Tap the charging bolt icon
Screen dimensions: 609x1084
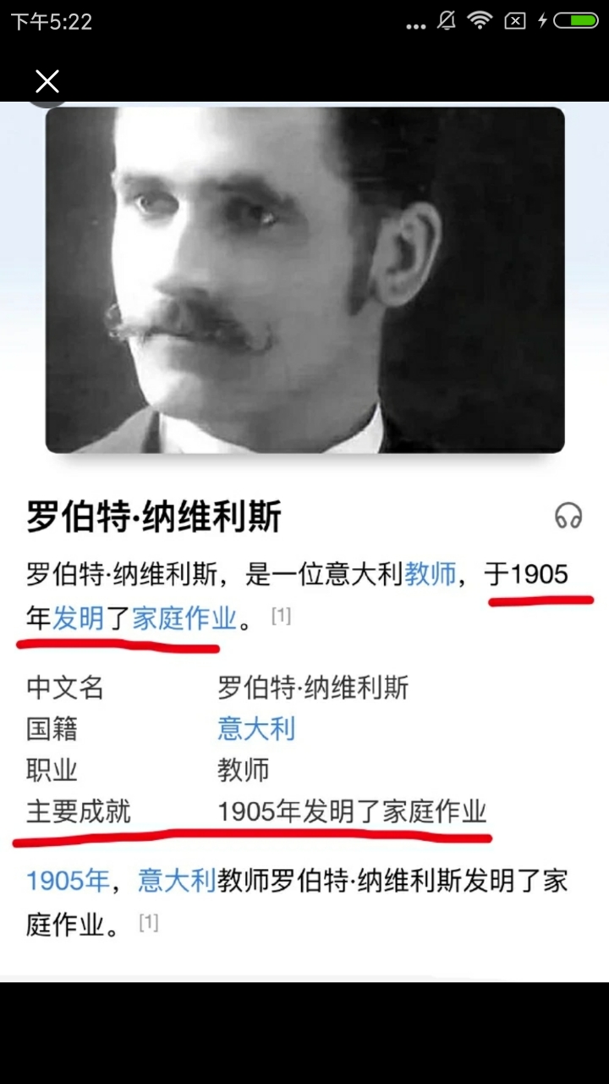point(542,21)
